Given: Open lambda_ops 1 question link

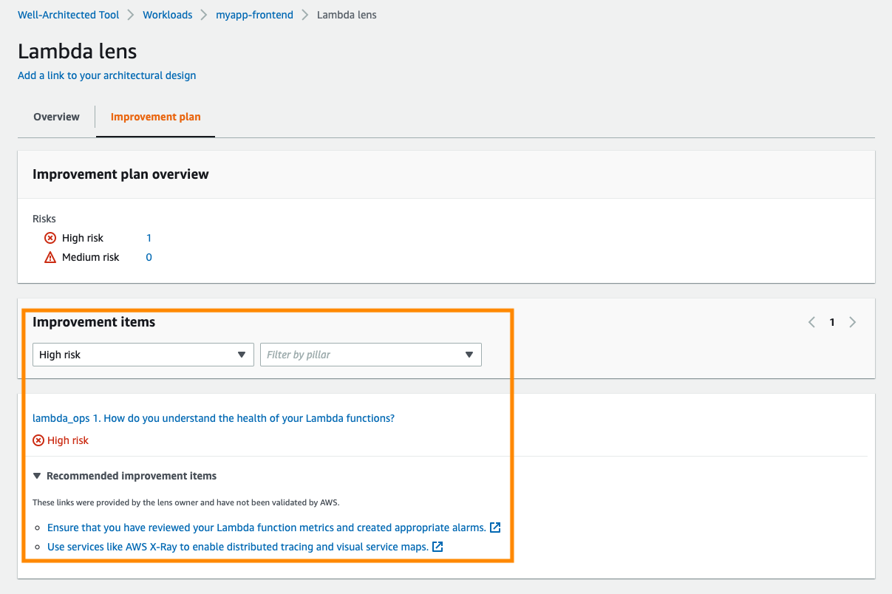Looking at the screenshot, I should click(214, 418).
